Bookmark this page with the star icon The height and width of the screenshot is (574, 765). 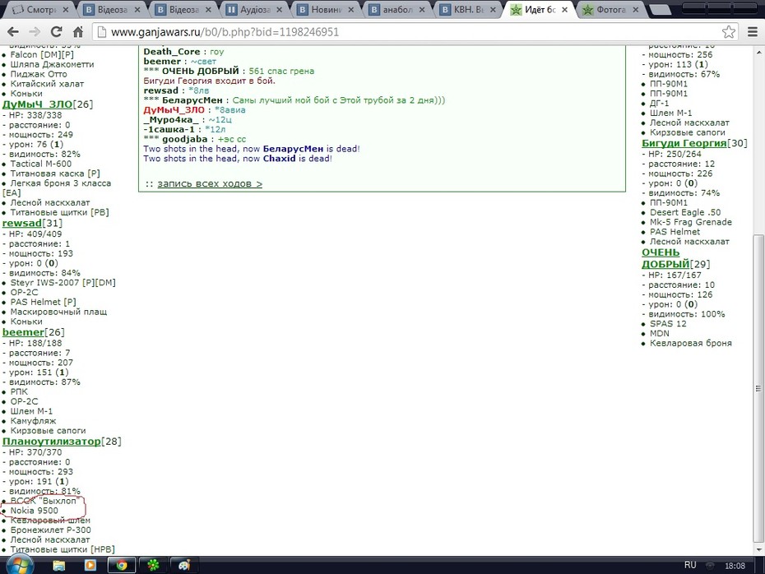(x=729, y=32)
